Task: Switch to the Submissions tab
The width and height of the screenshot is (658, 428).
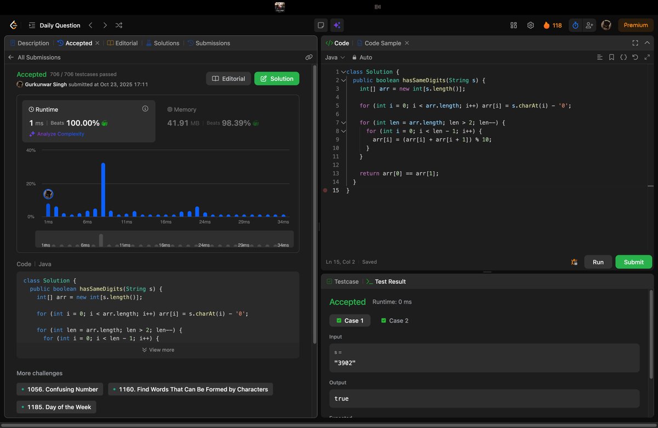Action: coord(209,43)
